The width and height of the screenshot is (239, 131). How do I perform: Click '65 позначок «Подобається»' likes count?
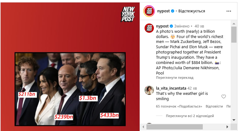(179, 106)
